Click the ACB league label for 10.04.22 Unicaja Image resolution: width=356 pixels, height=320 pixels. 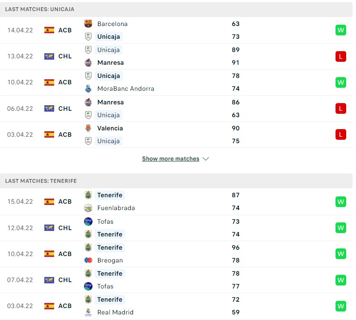[x=65, y=82]
